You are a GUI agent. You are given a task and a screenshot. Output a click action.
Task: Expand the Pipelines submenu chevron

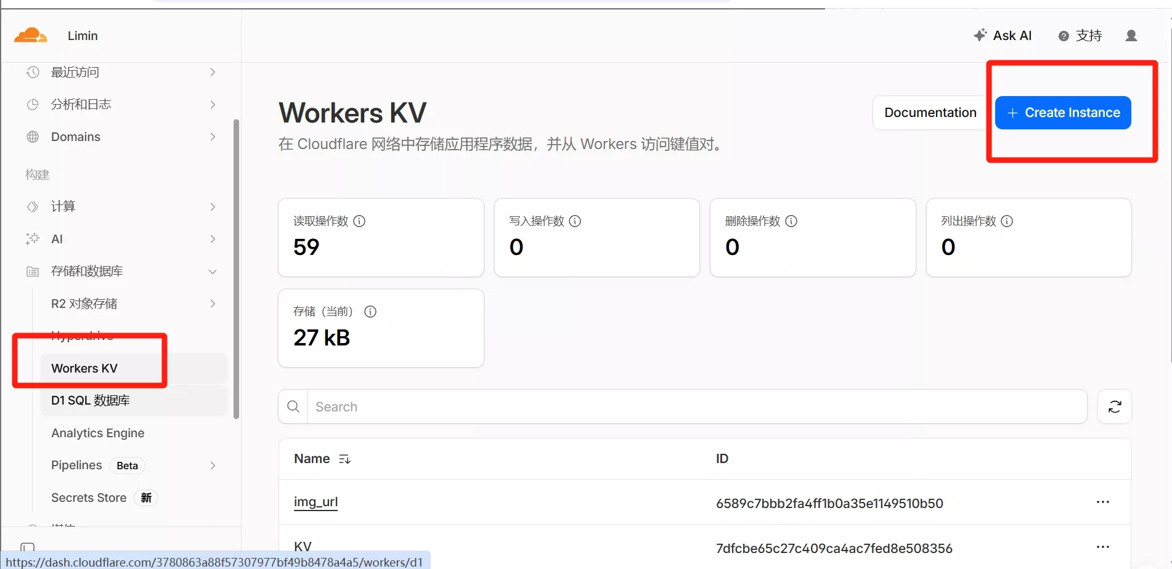[x=213, y=466]
